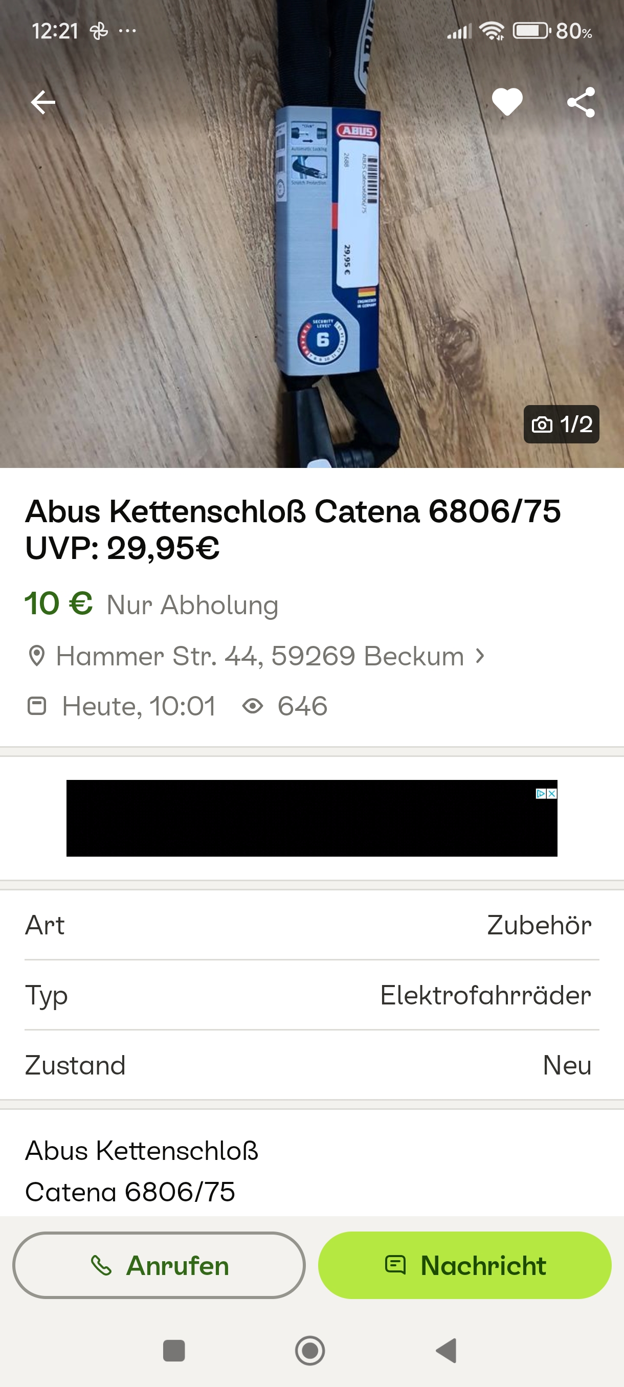Tap the location pin icon
The height and width of the screenshot is (1387, 624).
coord(37,656)
